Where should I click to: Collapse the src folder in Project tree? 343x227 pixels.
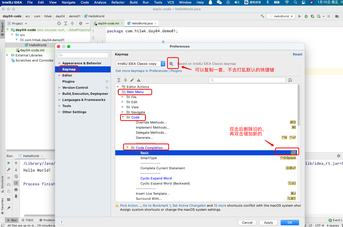click(x=12, y=35)
